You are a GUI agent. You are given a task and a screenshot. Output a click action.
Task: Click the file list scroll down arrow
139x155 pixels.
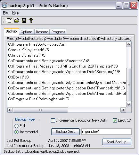[129, 104]
